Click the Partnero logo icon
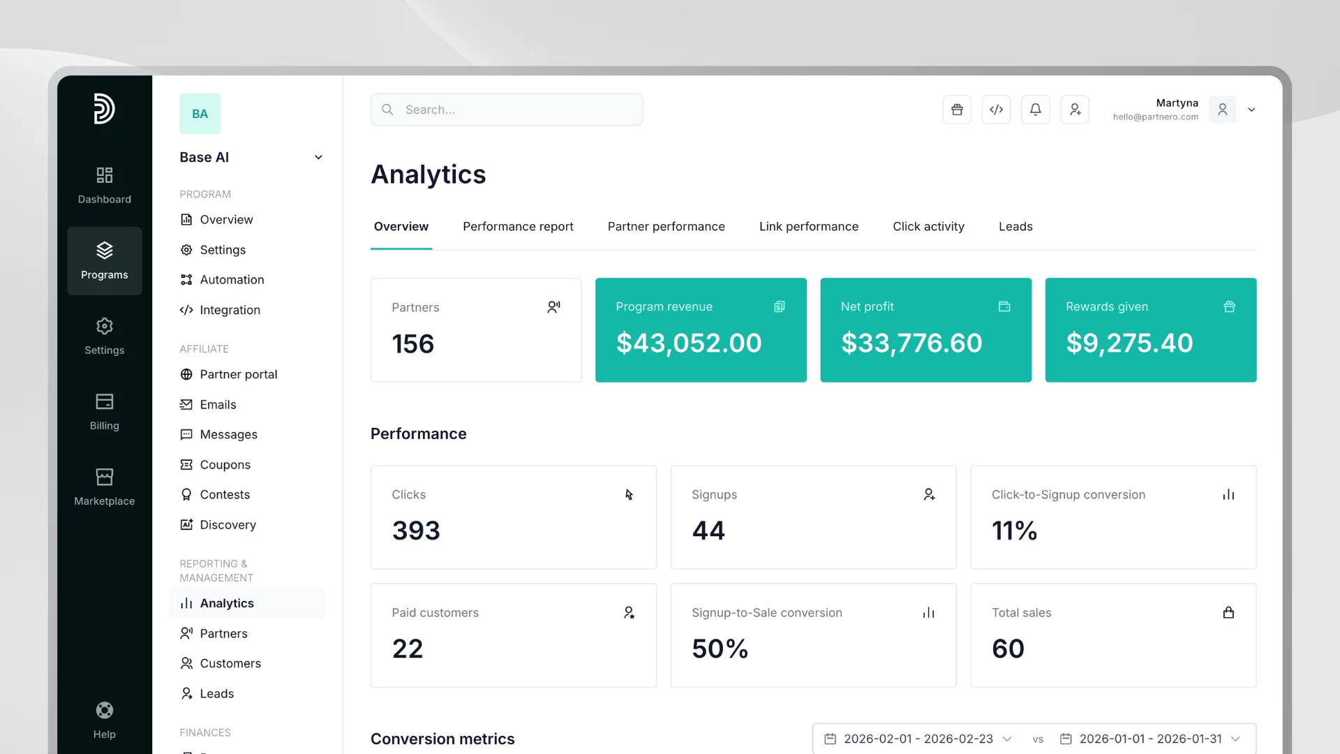Viewport: 1340px width, 754px height. pos(105,108)
